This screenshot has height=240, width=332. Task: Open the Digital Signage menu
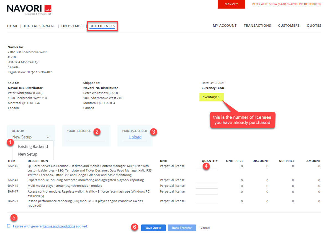click(x=40, y=26)
